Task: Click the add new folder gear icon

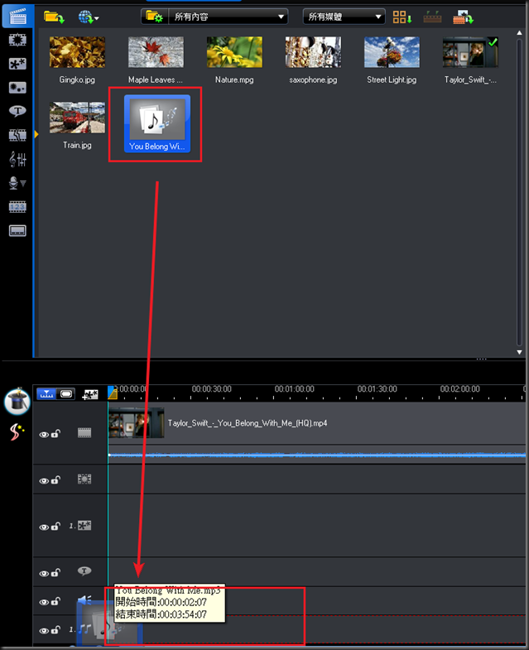Action: [x=154, y=17]
